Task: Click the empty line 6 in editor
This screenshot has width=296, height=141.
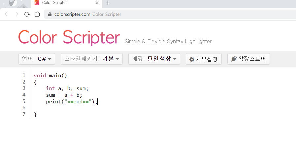Action: (x=162, y=108)
